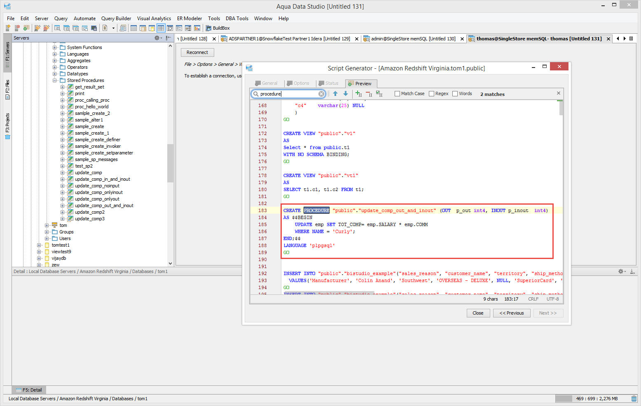Screen dimensions: 641x406
Task: Expand the Datatypes folder
Action: tap(55, 74)
